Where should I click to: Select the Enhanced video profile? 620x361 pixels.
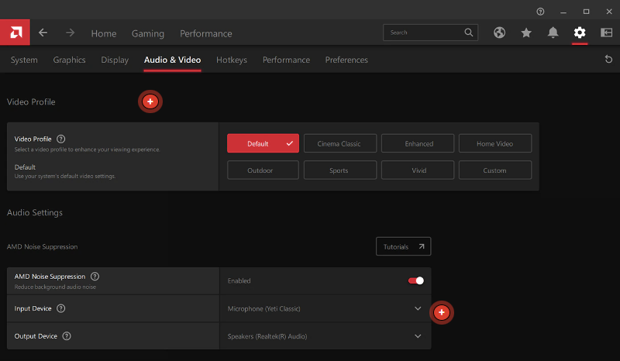point(418,143)
